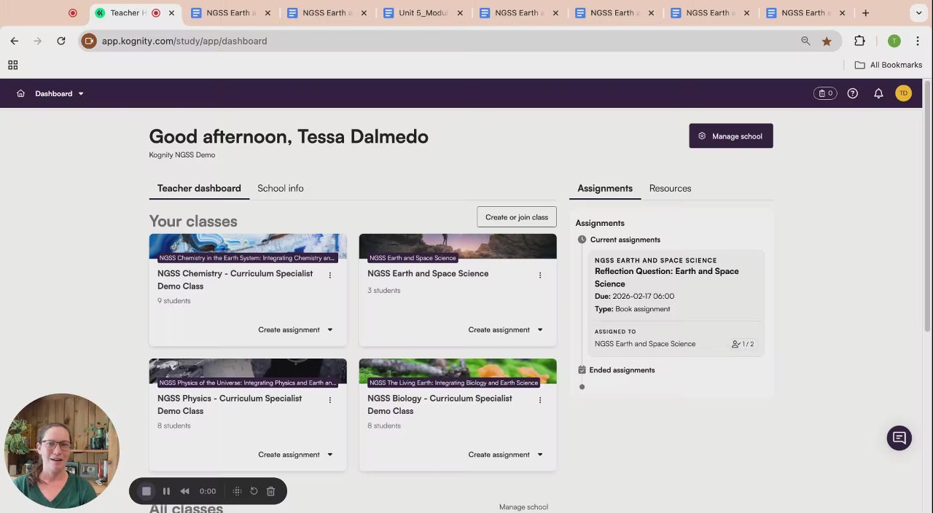Image resolution: width=933 pixels, height=513 pixels.
Task: Click the bookmark star icon
Action: [x=827, y=41]
